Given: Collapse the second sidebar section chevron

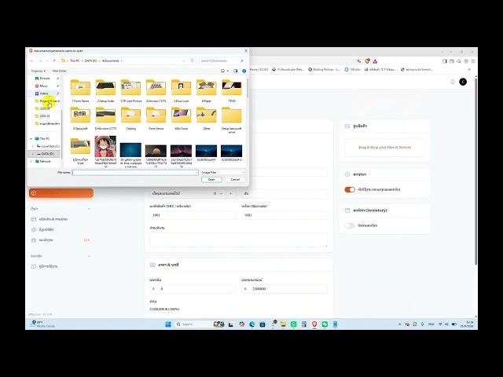Looking at the screenshot, I should click(x=89, y=256).
